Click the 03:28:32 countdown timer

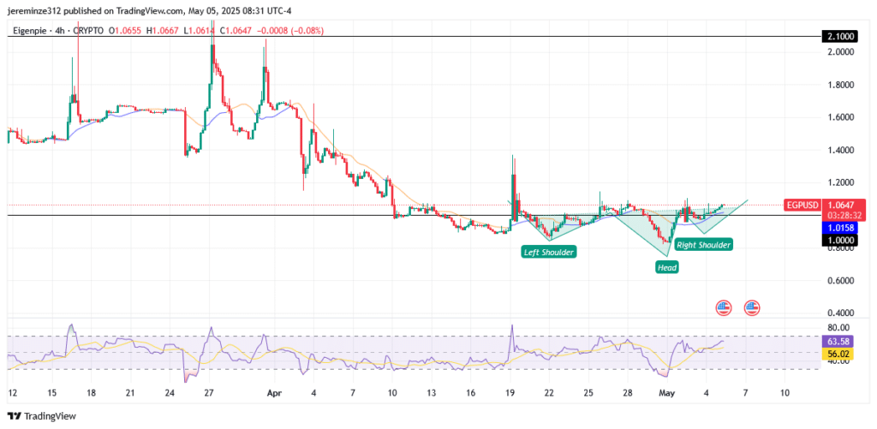(844, 214)
